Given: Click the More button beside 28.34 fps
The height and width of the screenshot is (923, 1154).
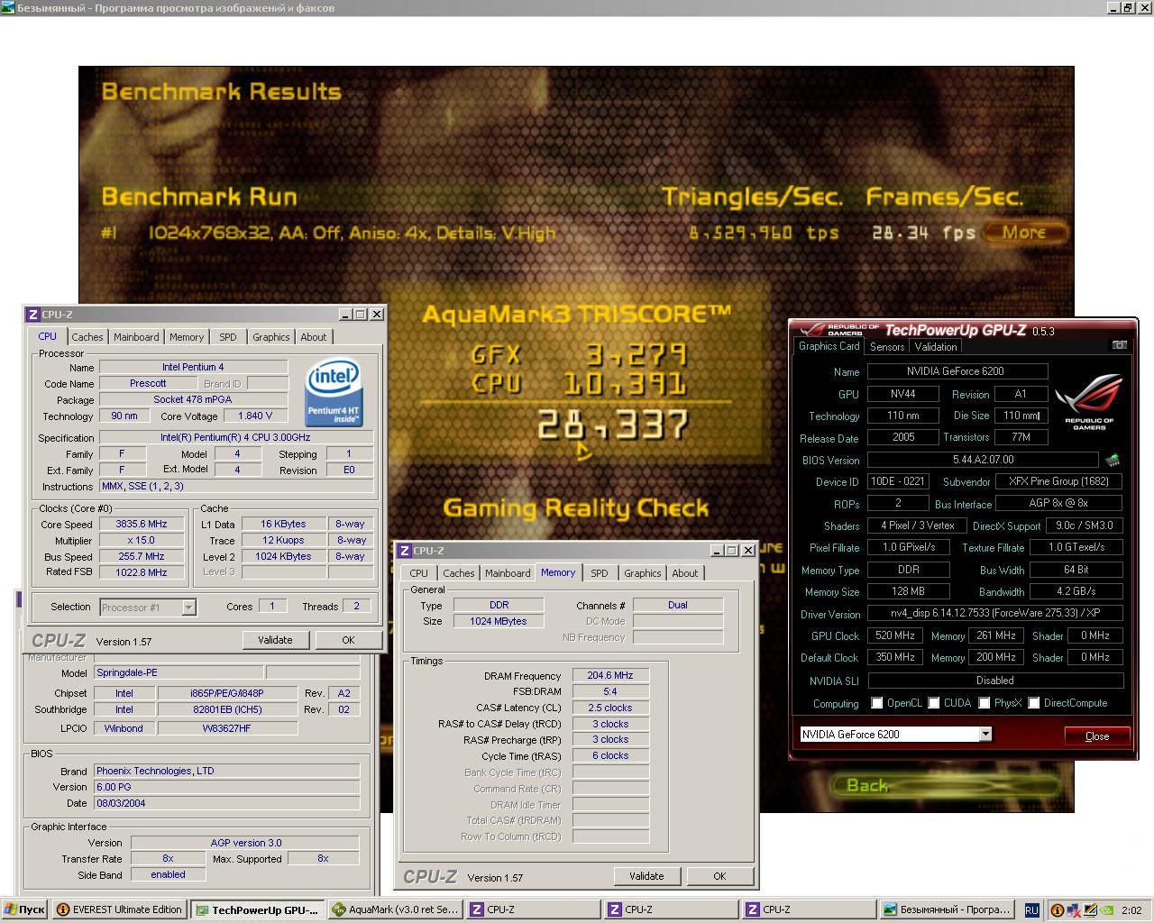Looking at the screenshot, I should click(1024, 233).
